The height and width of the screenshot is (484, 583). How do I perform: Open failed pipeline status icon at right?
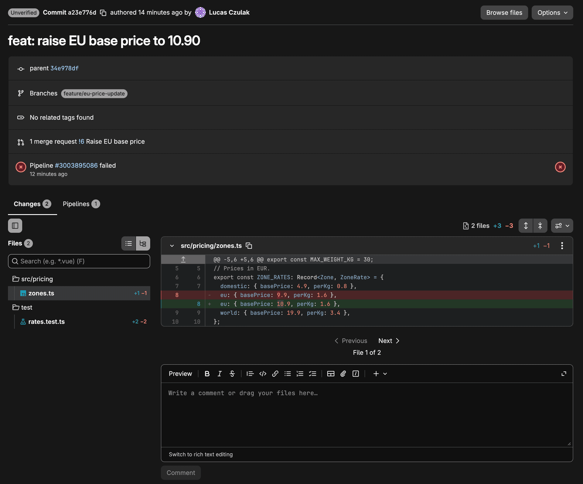coord(560,167)
